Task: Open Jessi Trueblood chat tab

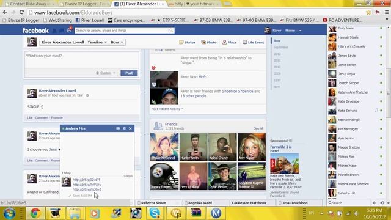Action: click(x=299, y=203)
